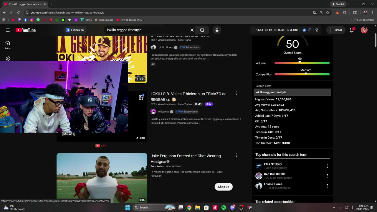Click the 4K badge
Viewport: 377px width, 212px height.
153,64
